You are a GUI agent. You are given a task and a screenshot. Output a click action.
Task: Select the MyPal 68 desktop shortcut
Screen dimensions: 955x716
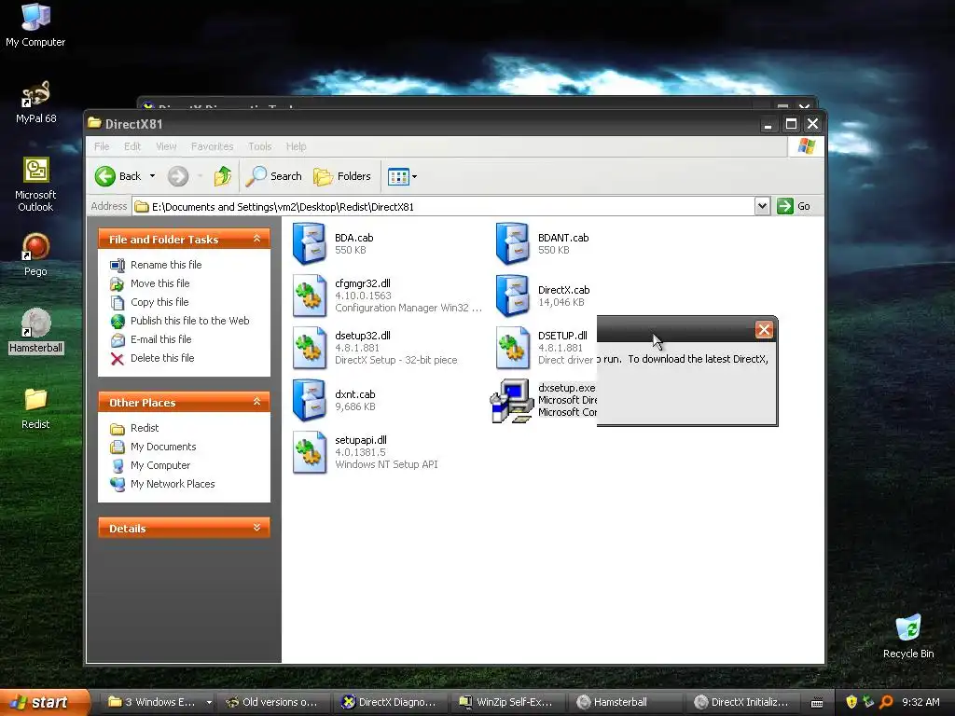pos(36,102)
